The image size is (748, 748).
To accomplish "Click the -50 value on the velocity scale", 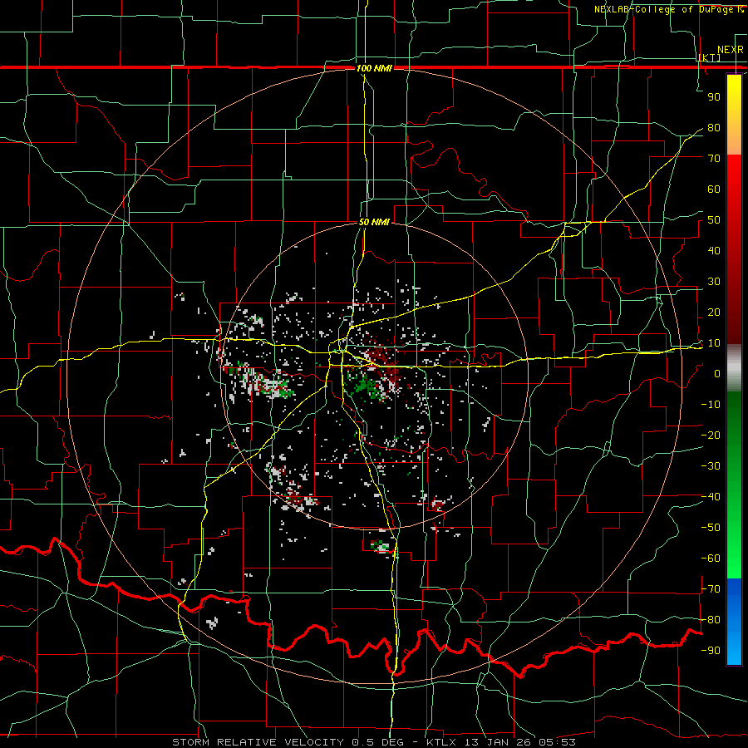I will [x=711, y=528].
